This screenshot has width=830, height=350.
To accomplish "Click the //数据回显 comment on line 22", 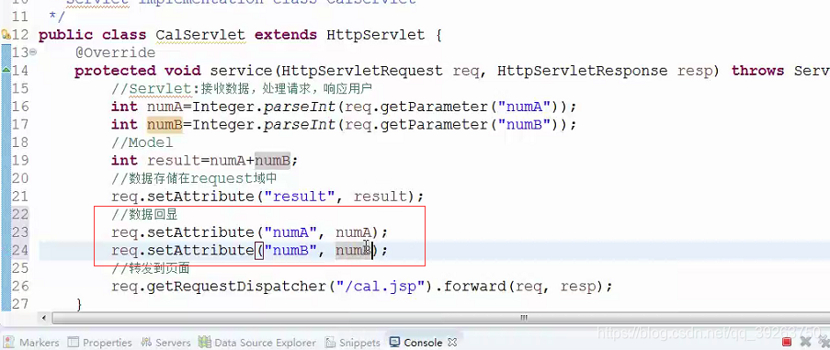I will point(144,214).
